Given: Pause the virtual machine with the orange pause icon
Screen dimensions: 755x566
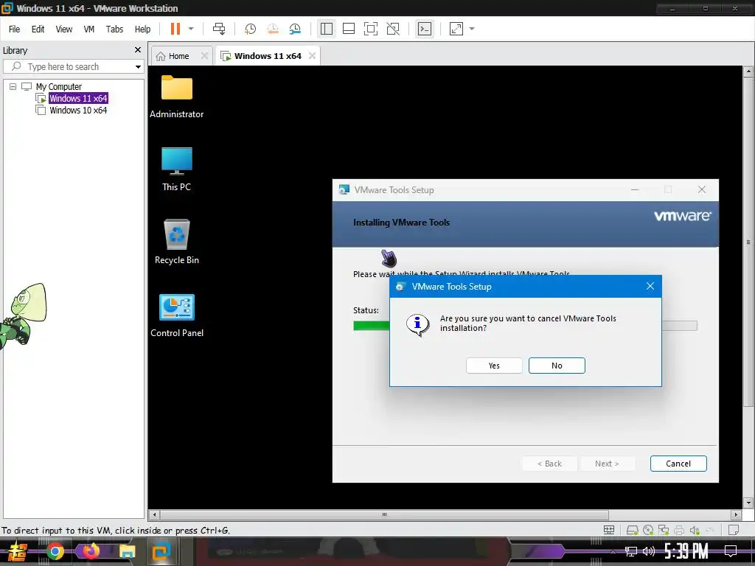Looking at the screenshot, I should click(175, 29).
